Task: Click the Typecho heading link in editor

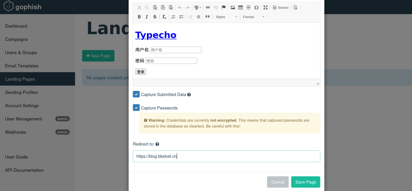Action: coord(156,35)
